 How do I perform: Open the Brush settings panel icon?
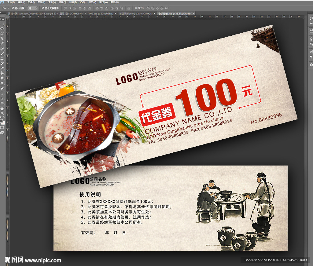point(311,44)
